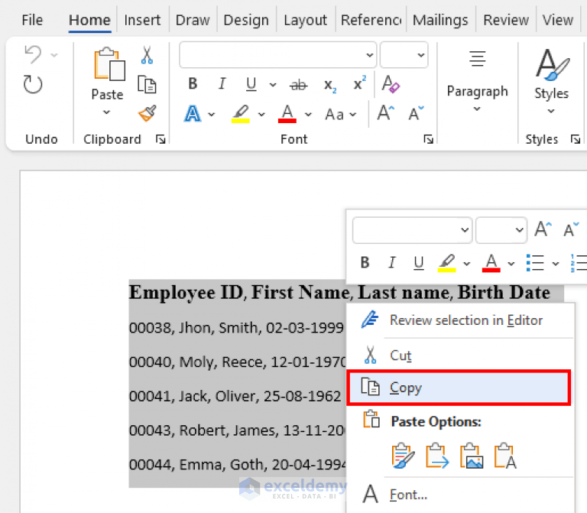
Task: Open Font dialog launcher in ribbon
Action: click(x=428, y=139)
